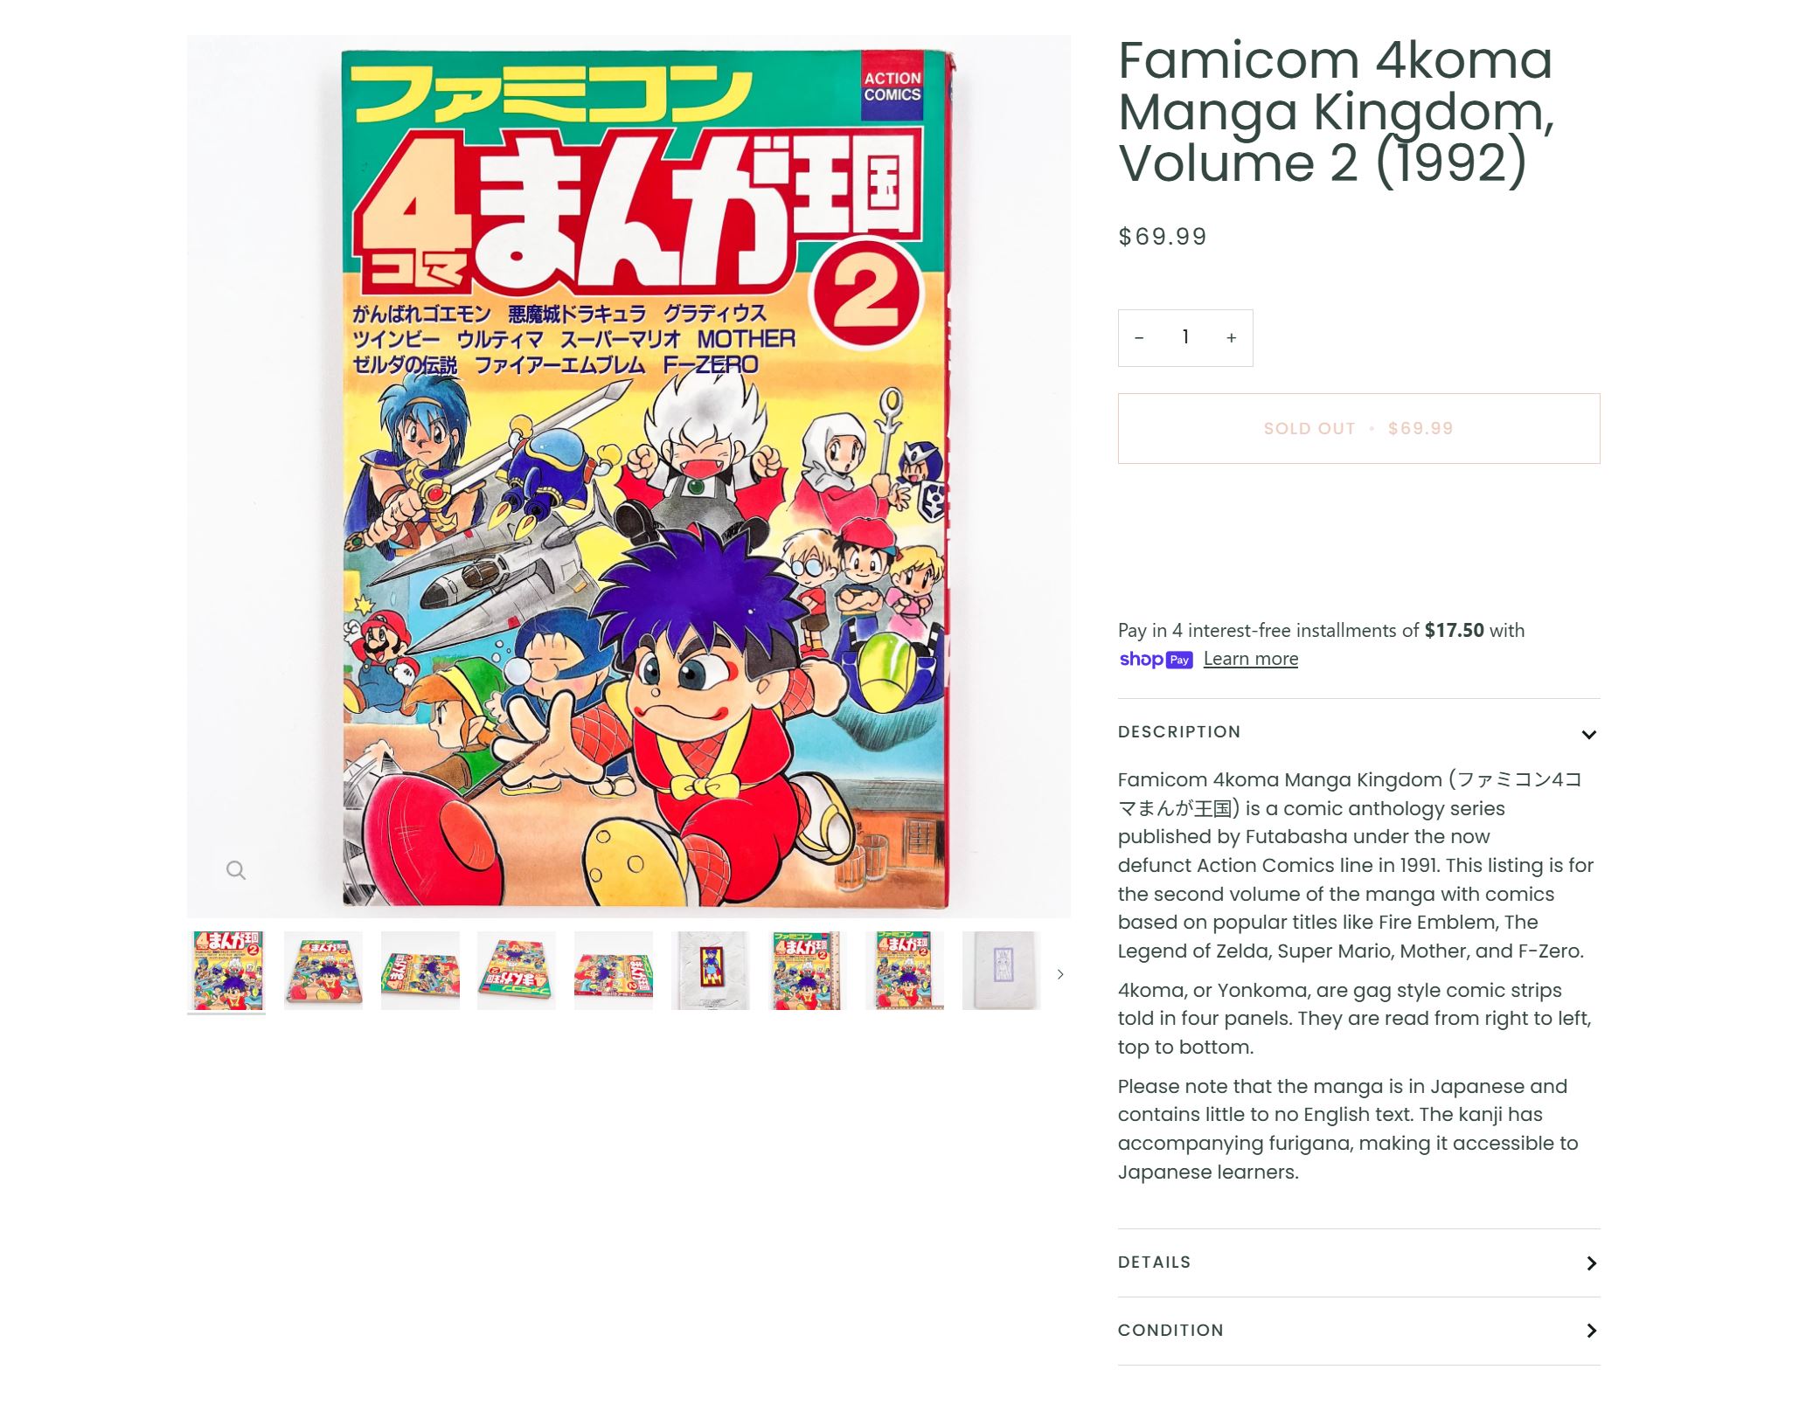
Task: Collapse the Description section chevron
Action: tap(1589, 735)
